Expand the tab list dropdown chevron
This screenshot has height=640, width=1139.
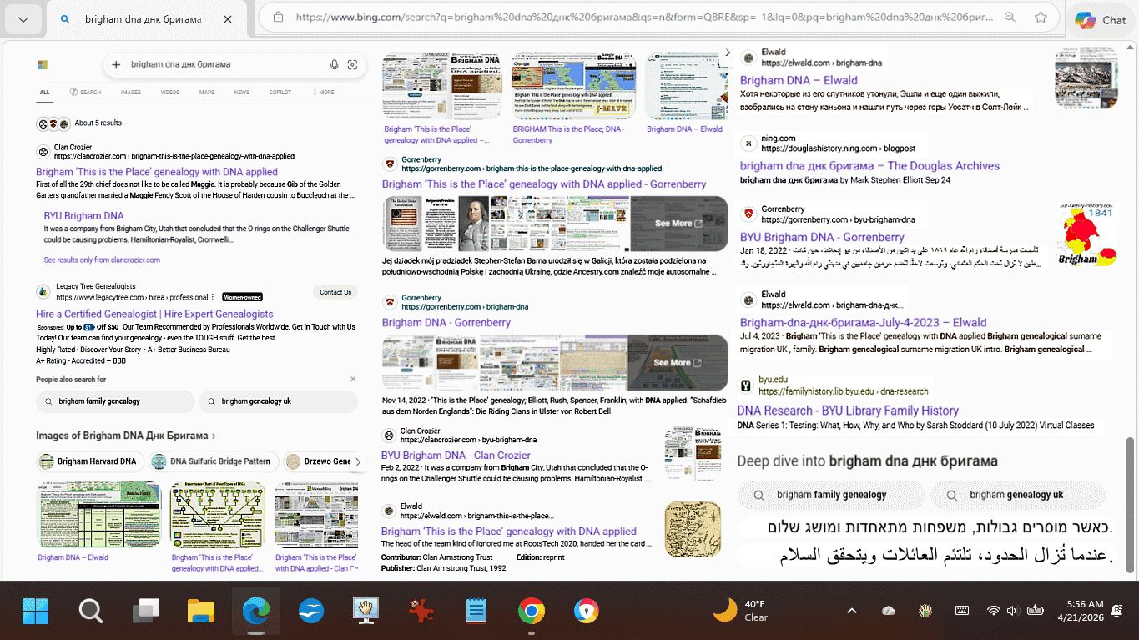pos(23,20)
